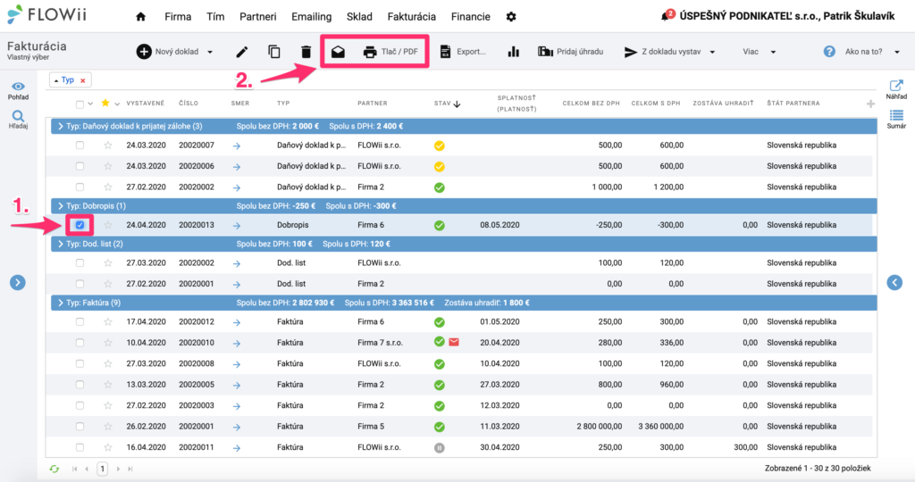Click the FLOWii logo
Image resolution: width=915 pixels, height=482 pixels.
(46, 14)
